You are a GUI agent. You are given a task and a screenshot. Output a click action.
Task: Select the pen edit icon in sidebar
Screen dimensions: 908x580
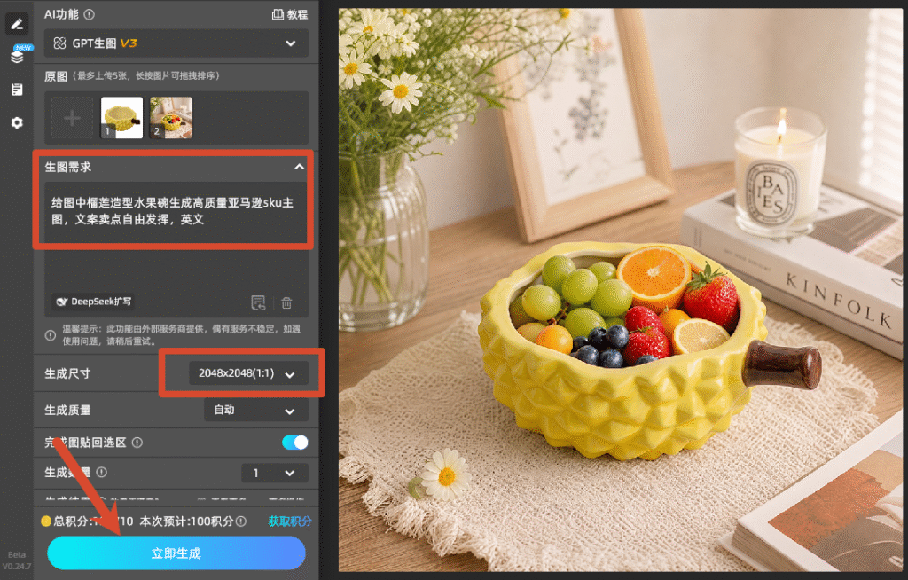[x=17, y=24]
